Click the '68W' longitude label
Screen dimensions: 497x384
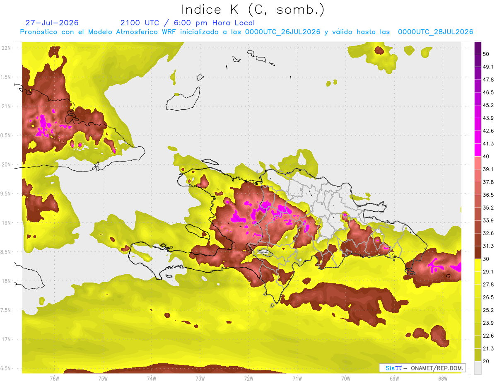442,378
